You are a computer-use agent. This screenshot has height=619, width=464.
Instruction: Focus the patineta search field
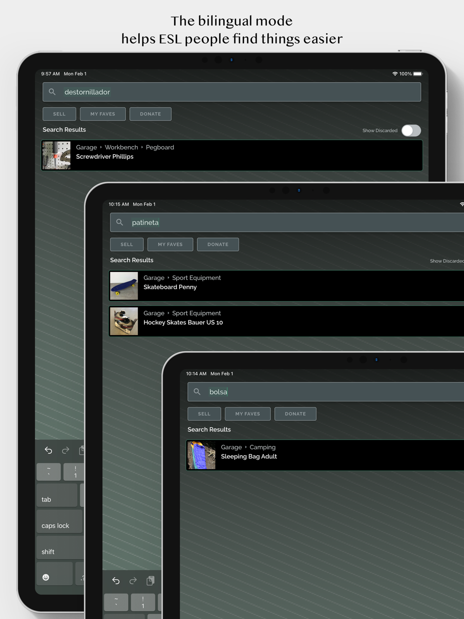tap(287, 222)
